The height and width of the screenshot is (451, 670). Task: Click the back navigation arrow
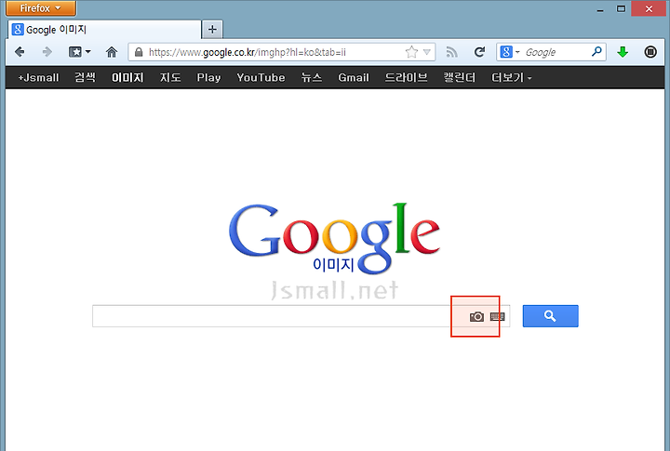pyautogui.click(x=20, y=52)
